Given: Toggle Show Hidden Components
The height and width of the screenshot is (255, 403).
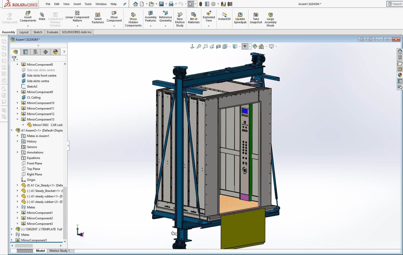Looking at the screenshot, I should coord(133,19).
